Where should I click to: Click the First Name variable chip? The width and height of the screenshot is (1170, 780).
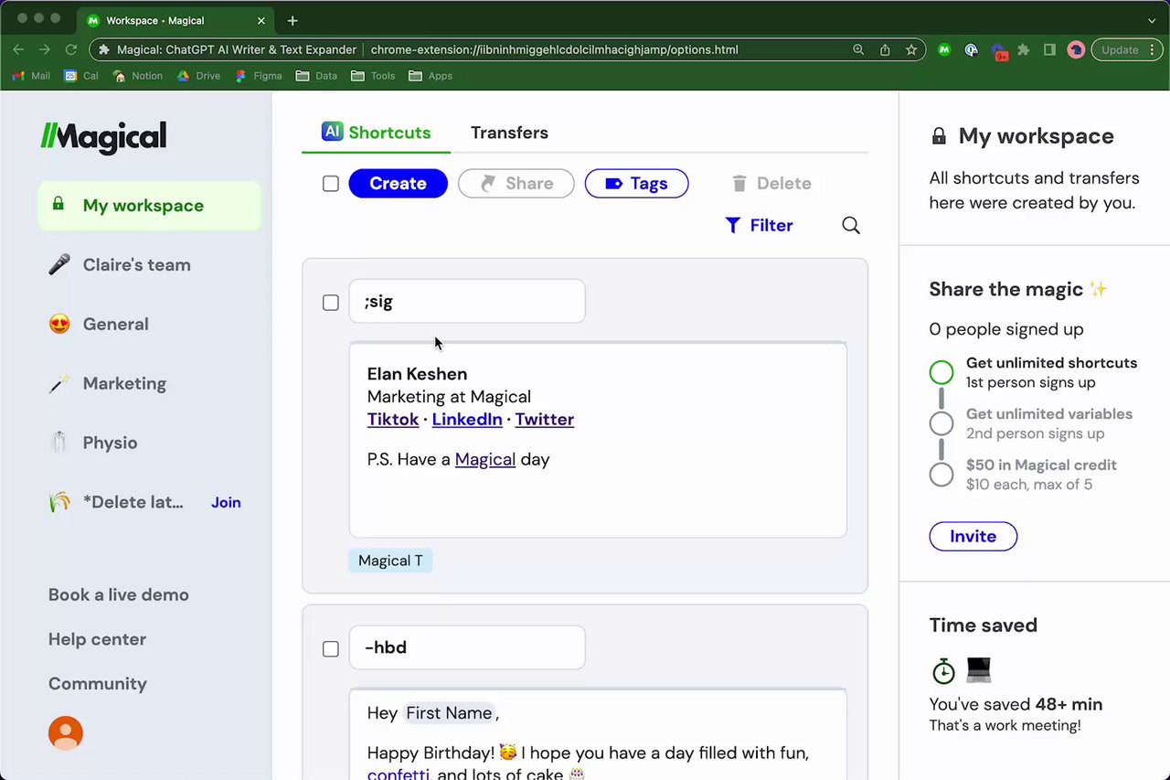[449, 713]
